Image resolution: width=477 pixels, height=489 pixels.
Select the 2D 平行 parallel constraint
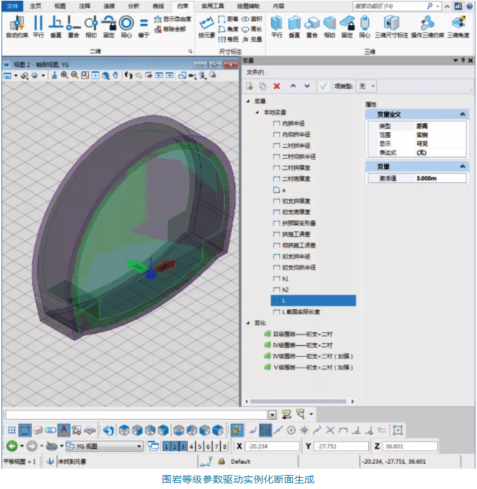pos(39,27)
